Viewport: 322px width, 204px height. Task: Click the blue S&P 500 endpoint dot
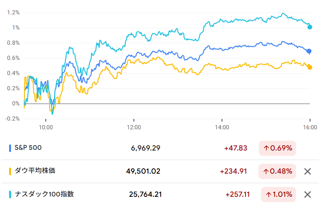pyautogui.click(x=309, y=51)
